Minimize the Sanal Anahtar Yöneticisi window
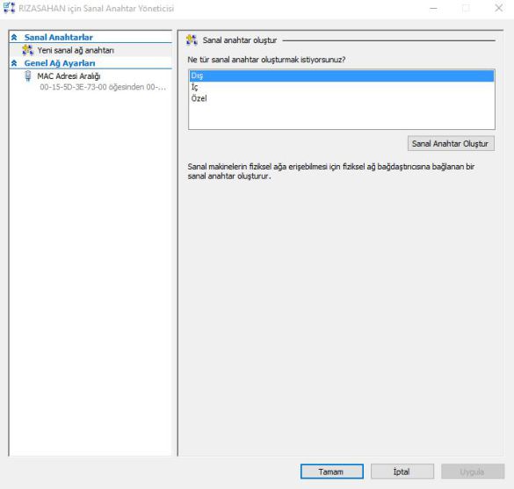This screenshot has width=514, height=489. pos(434,8)
